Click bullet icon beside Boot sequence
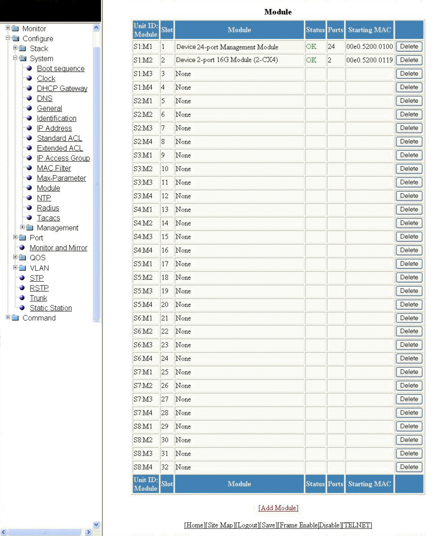Viewport: 441px width, 536px height. click(x=29, y=69)
